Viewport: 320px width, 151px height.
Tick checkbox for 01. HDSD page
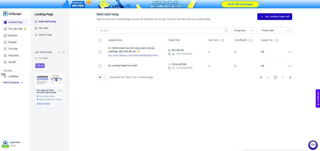coord(100,52)
